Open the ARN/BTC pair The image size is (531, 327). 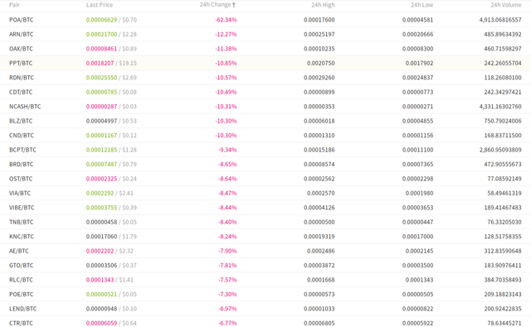(x=22, y=35)
